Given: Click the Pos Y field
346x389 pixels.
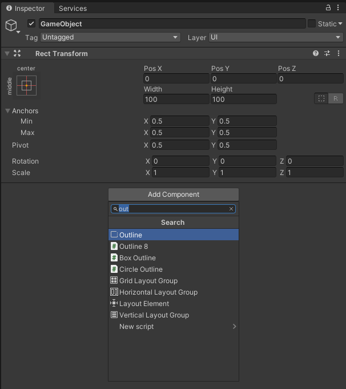Looking at the screenshot, I should click(x=244, y=78).
